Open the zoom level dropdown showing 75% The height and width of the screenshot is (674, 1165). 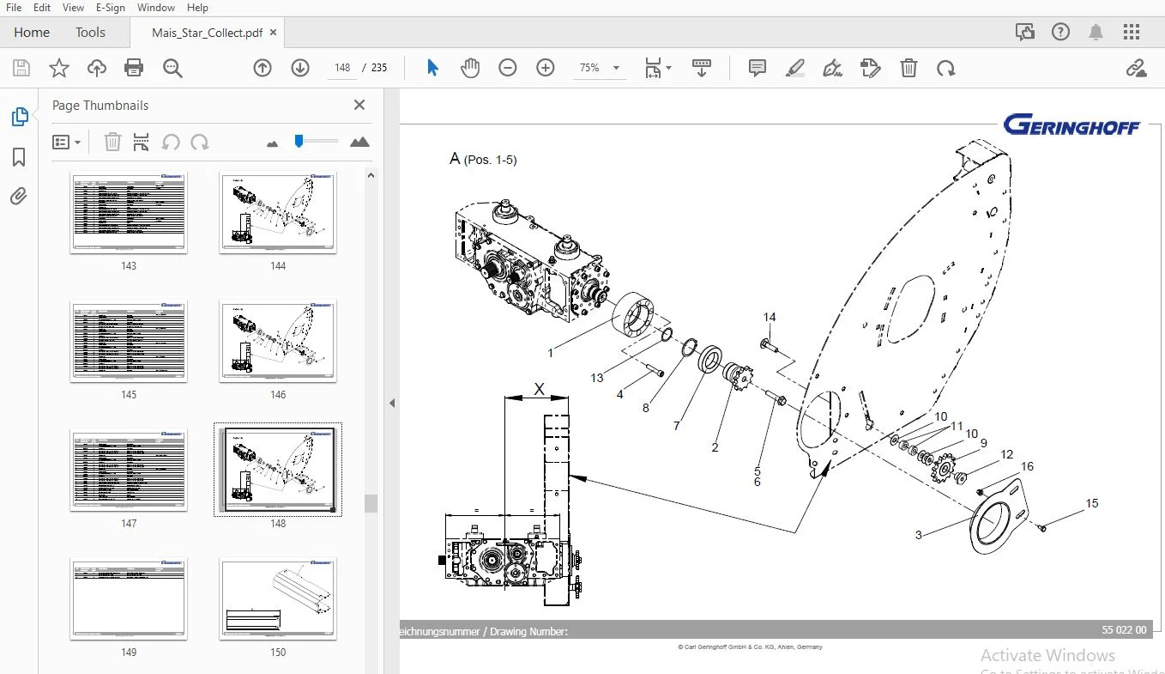[x=598, y=68]
